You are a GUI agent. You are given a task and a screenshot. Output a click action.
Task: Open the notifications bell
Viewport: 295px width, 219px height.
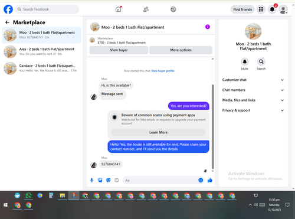click(x=272, y=9)
